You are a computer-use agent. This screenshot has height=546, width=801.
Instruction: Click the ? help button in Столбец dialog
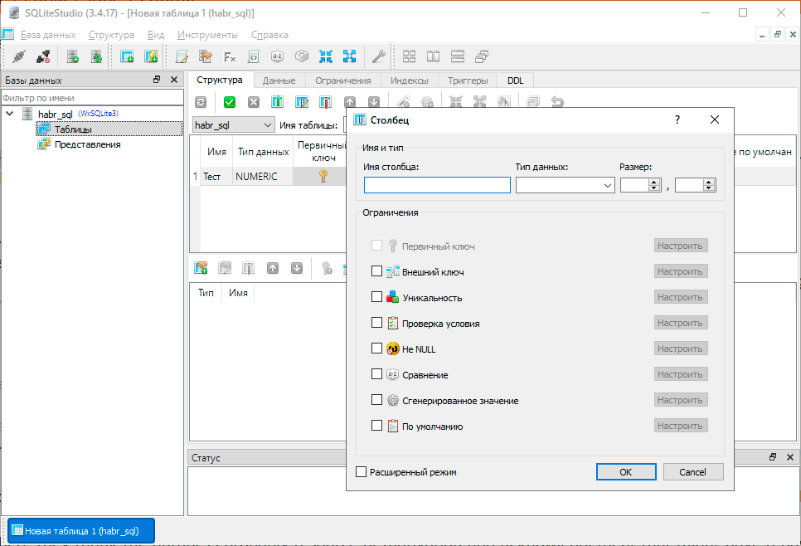677,119
